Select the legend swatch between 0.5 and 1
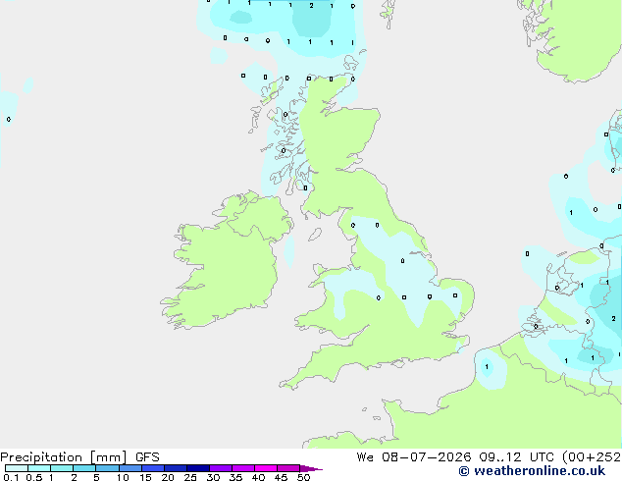The height and width of the screenshot is (481, 622). coord(39,468)
